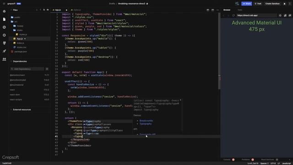This screenshot has width=293, height=165.
Task: Click the browser preview back arrow
Action: 223,16
